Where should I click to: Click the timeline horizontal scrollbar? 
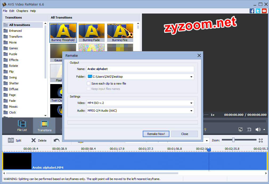click(92, 173)
